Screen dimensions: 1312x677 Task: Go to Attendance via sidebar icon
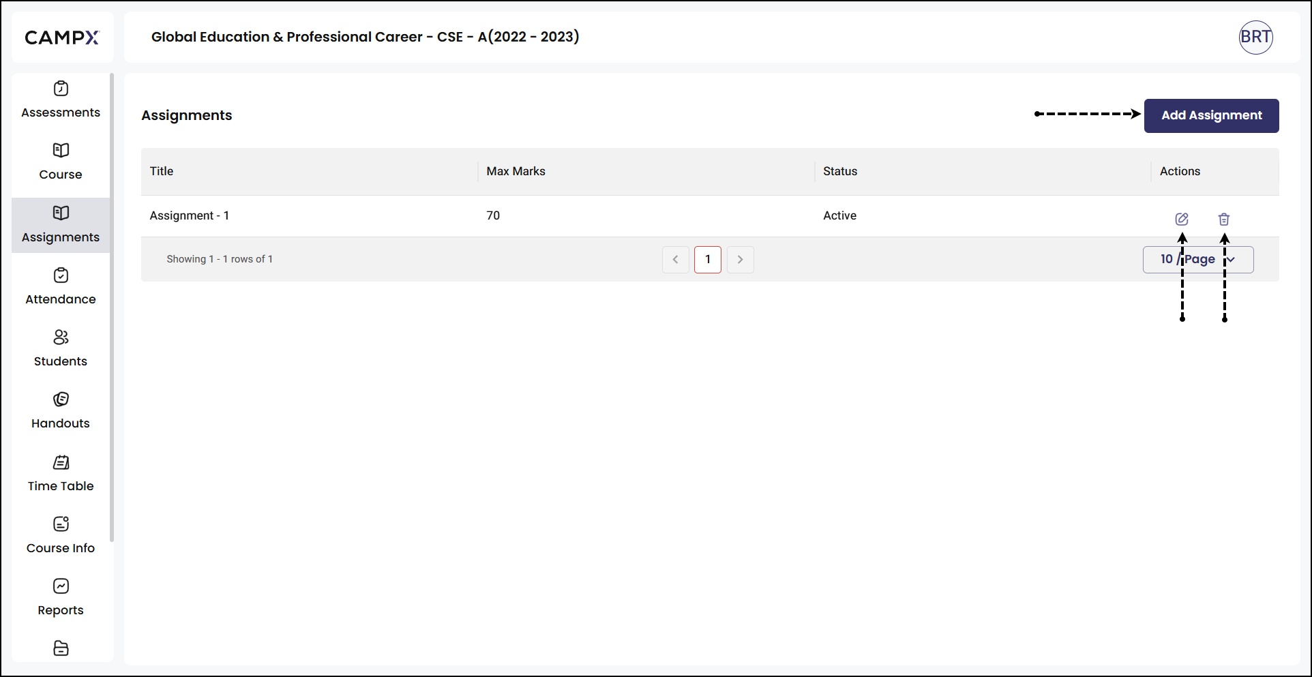pyautogui.click(x=61, y=275)
